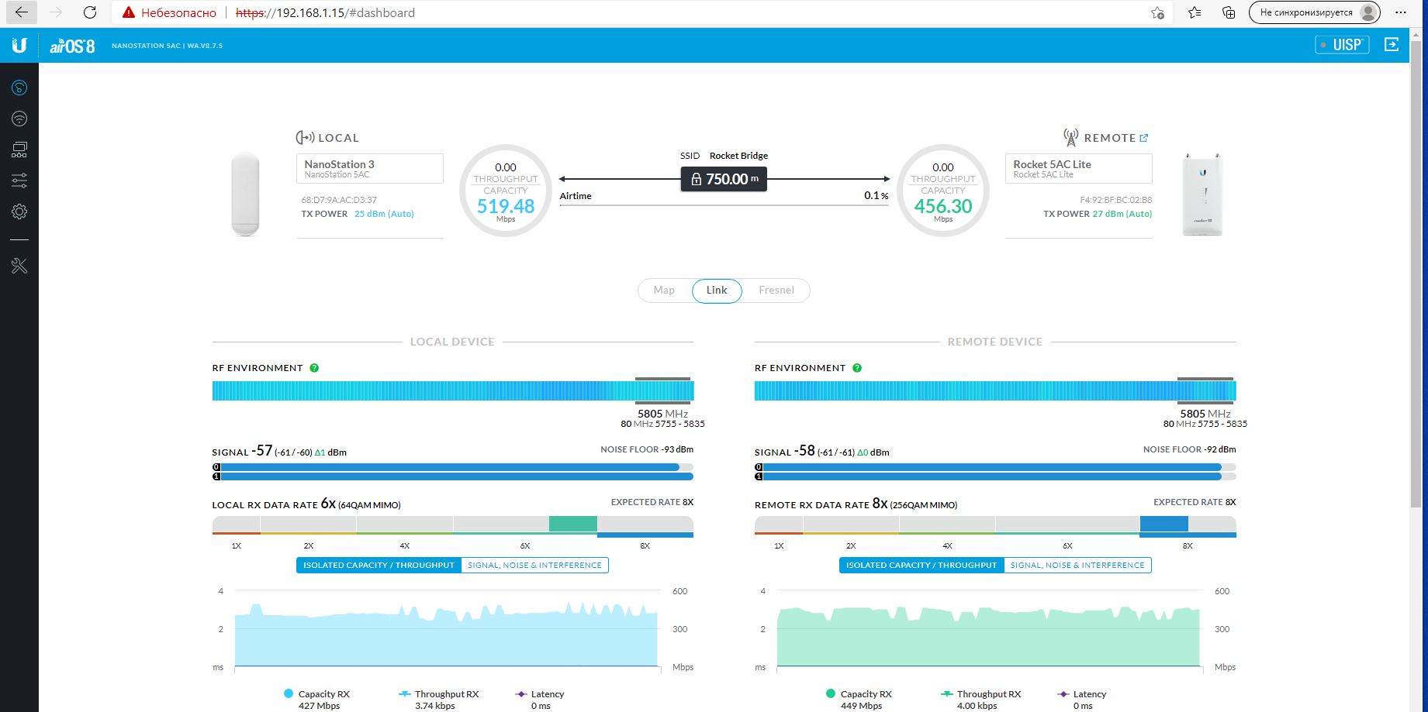
Task: Click the Ubiquiti U logo
Action: [19, 45]
